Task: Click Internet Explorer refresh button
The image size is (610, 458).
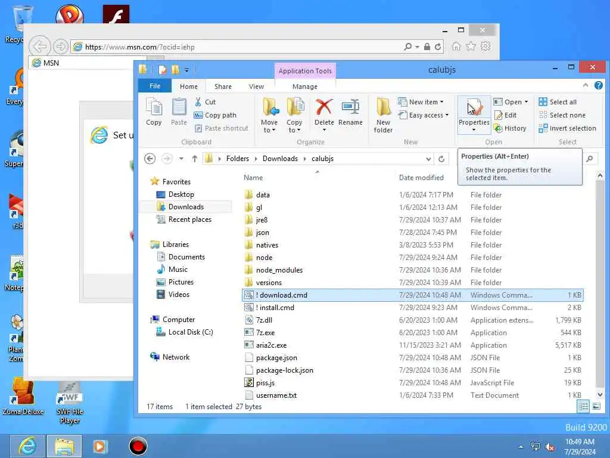Action: 438,47
